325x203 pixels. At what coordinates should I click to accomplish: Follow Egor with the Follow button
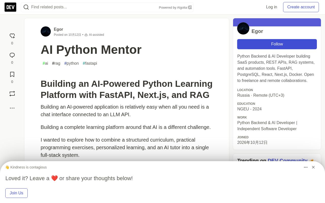[277, 44]
